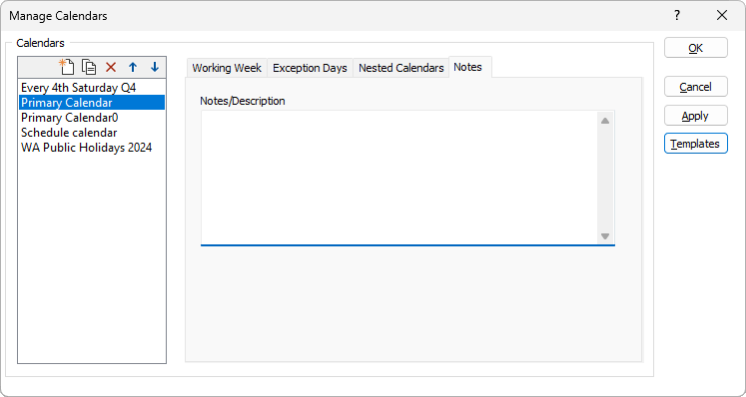The width and height of the screenshot is (746, 397).
Task: Click the red Delete calendar icon
Action: [111, 67]
